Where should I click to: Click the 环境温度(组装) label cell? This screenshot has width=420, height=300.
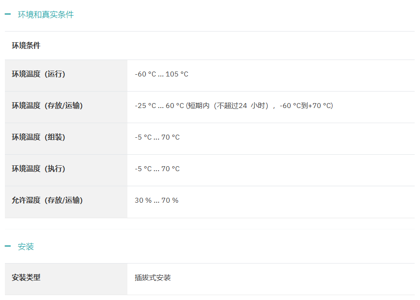39,137
